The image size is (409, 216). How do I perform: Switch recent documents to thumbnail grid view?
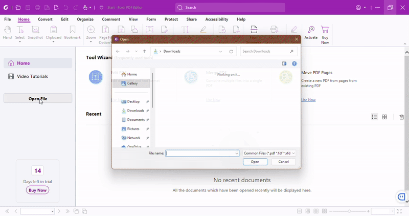pyautogui.click(x=384, y=117)
